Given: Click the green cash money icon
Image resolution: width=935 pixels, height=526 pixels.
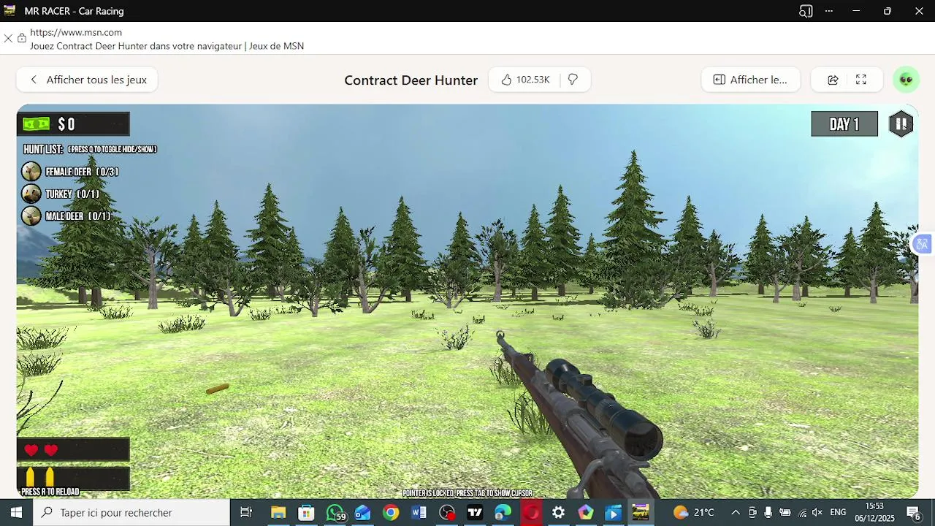Looking at the screenshot, I should 36,124.
